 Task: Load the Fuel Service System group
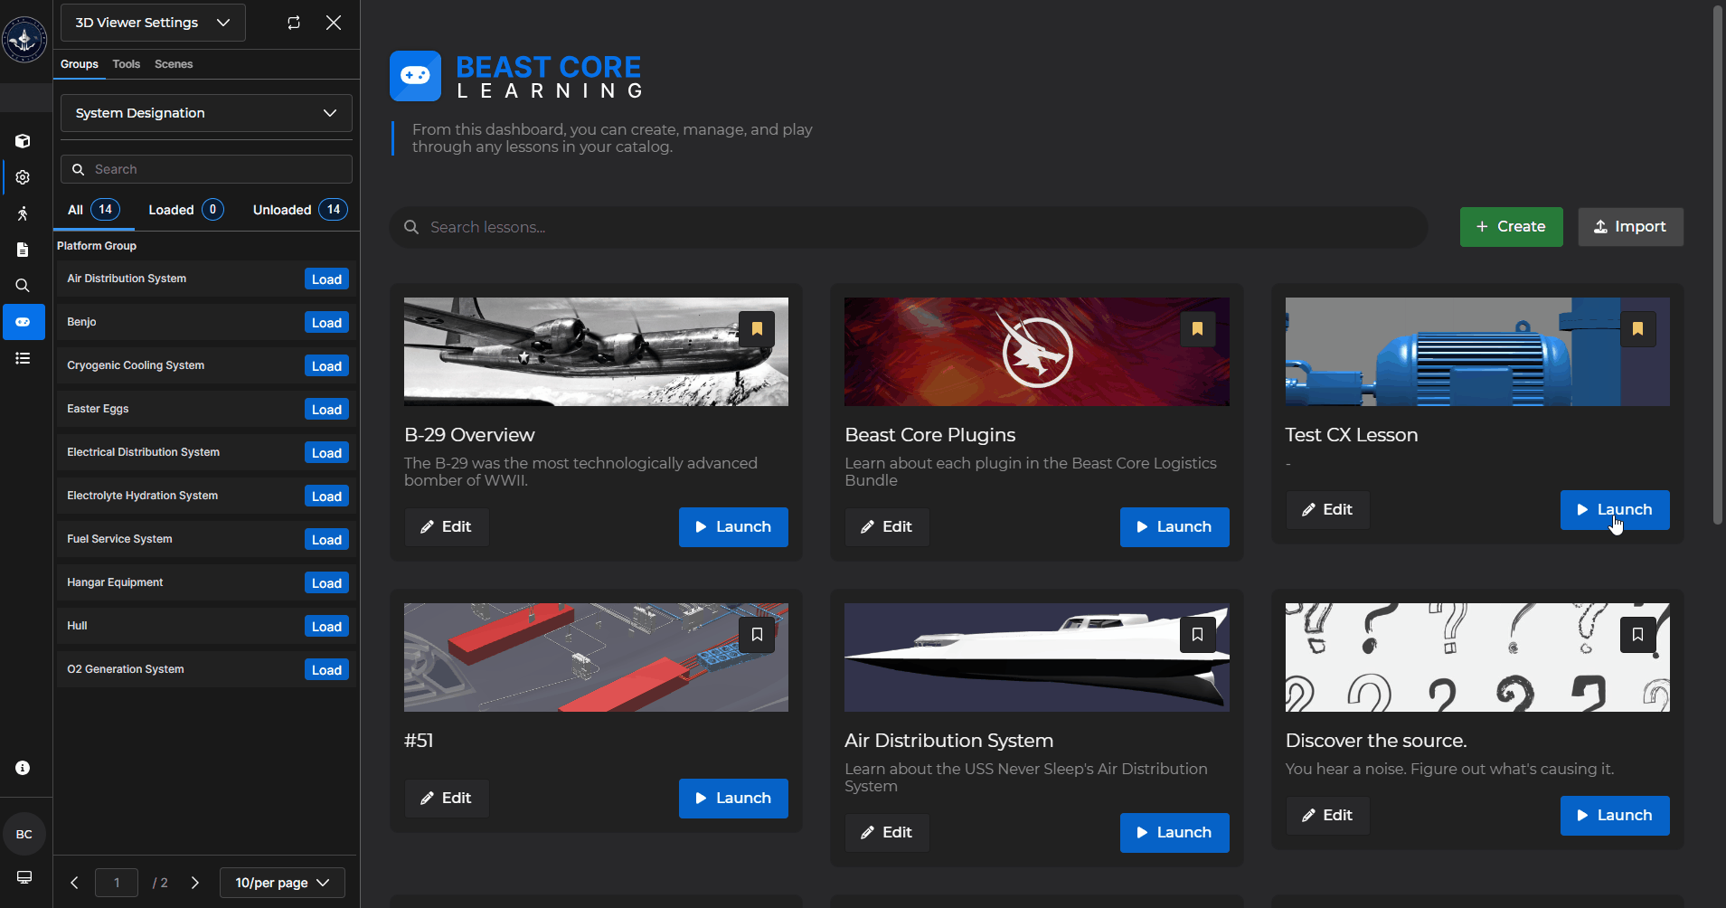326,540
